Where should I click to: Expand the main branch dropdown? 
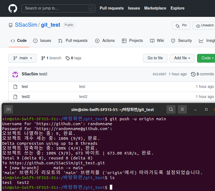[23, 58]
